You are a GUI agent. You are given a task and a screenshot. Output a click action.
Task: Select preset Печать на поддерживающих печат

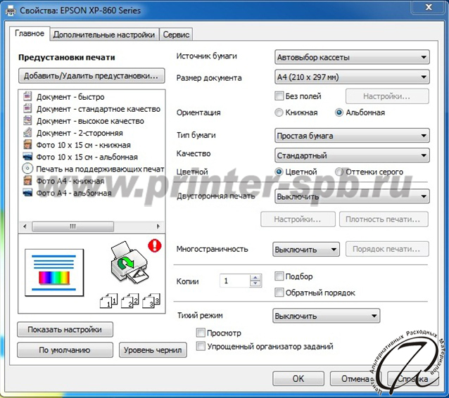[x=100, y=169]
